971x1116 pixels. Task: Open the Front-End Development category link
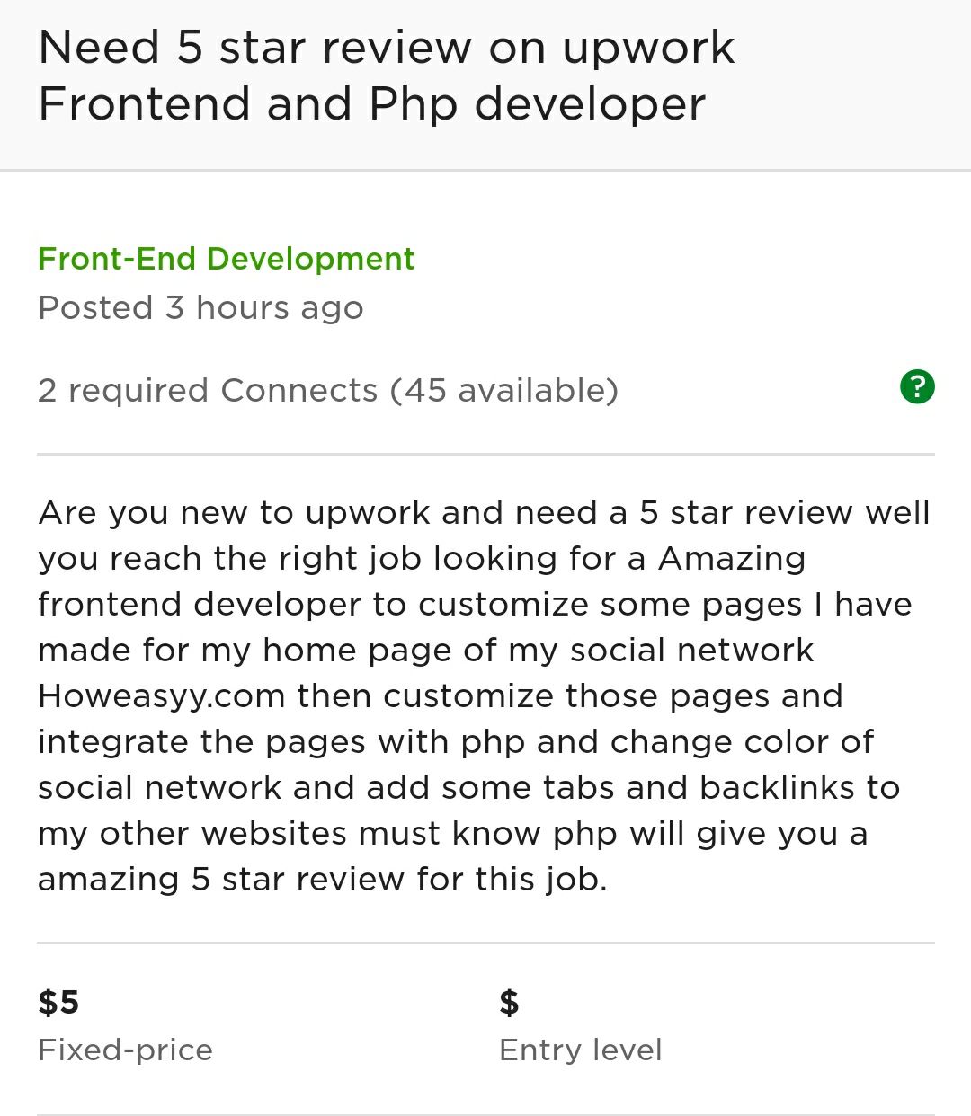tap(226, 259)
